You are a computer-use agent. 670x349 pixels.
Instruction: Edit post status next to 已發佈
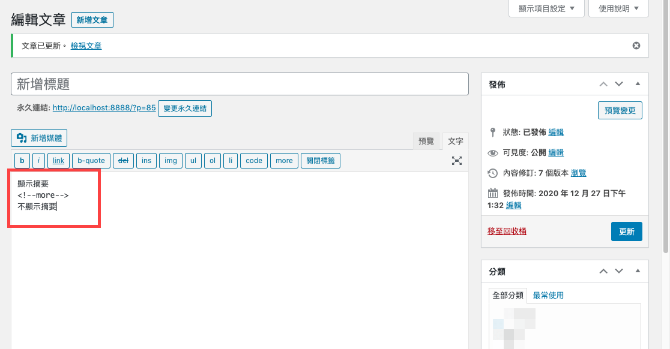tap(556, 133)
